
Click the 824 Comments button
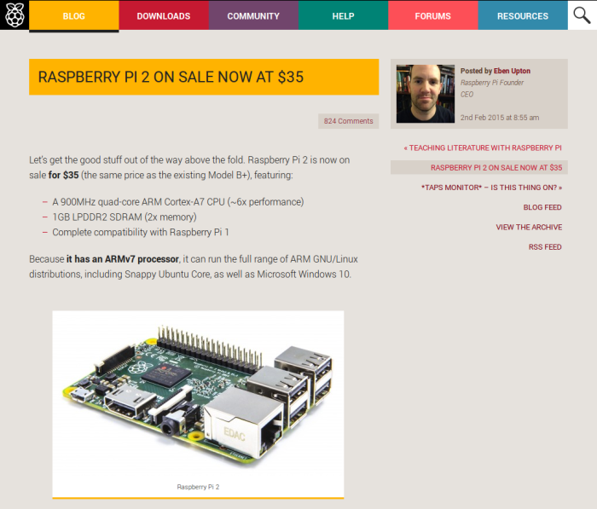348,121
